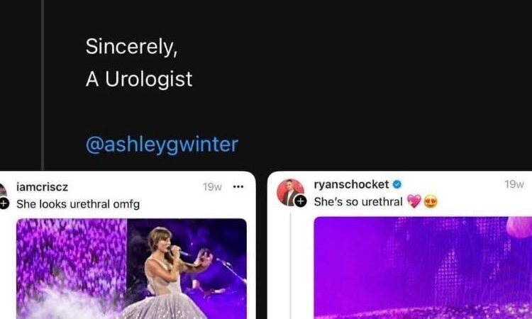Select the 'She looks urethral omfg' caption

pos(78,204)
